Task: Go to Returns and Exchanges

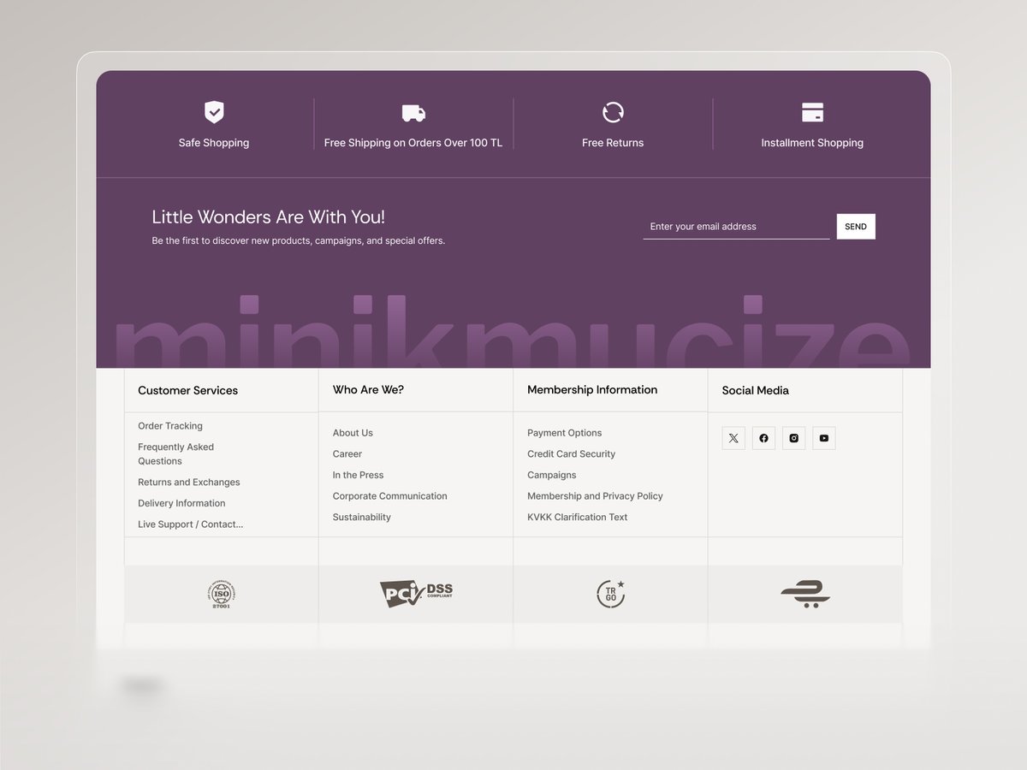Action: (x=189, y=483)
